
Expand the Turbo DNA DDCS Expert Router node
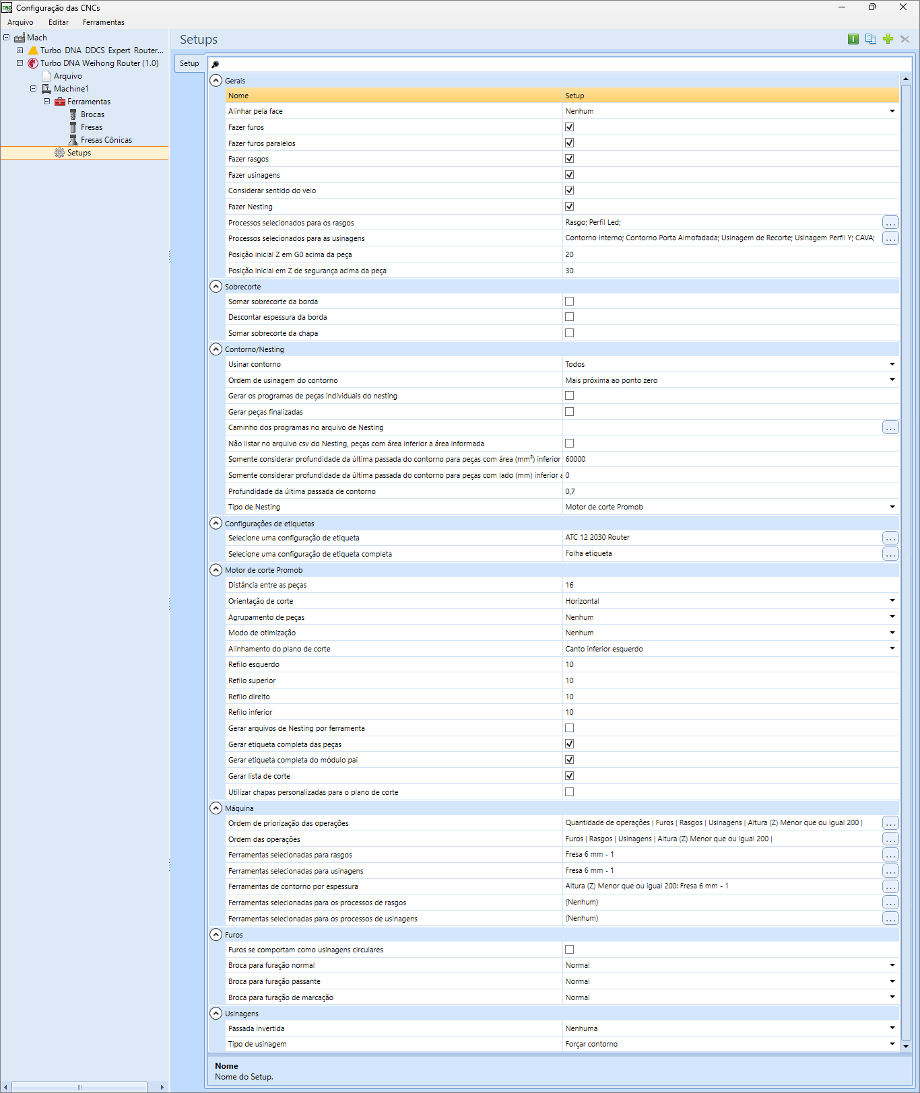coord(20,50)
